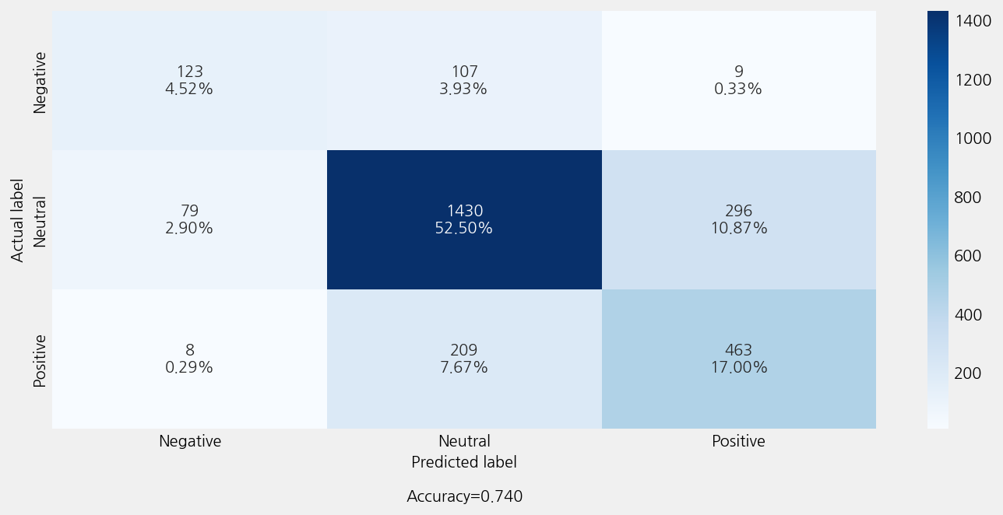Viewport: 1003px width, 515px height.
Task: Click the cell showing 9 (0.33%)
Action: point(738,80)
